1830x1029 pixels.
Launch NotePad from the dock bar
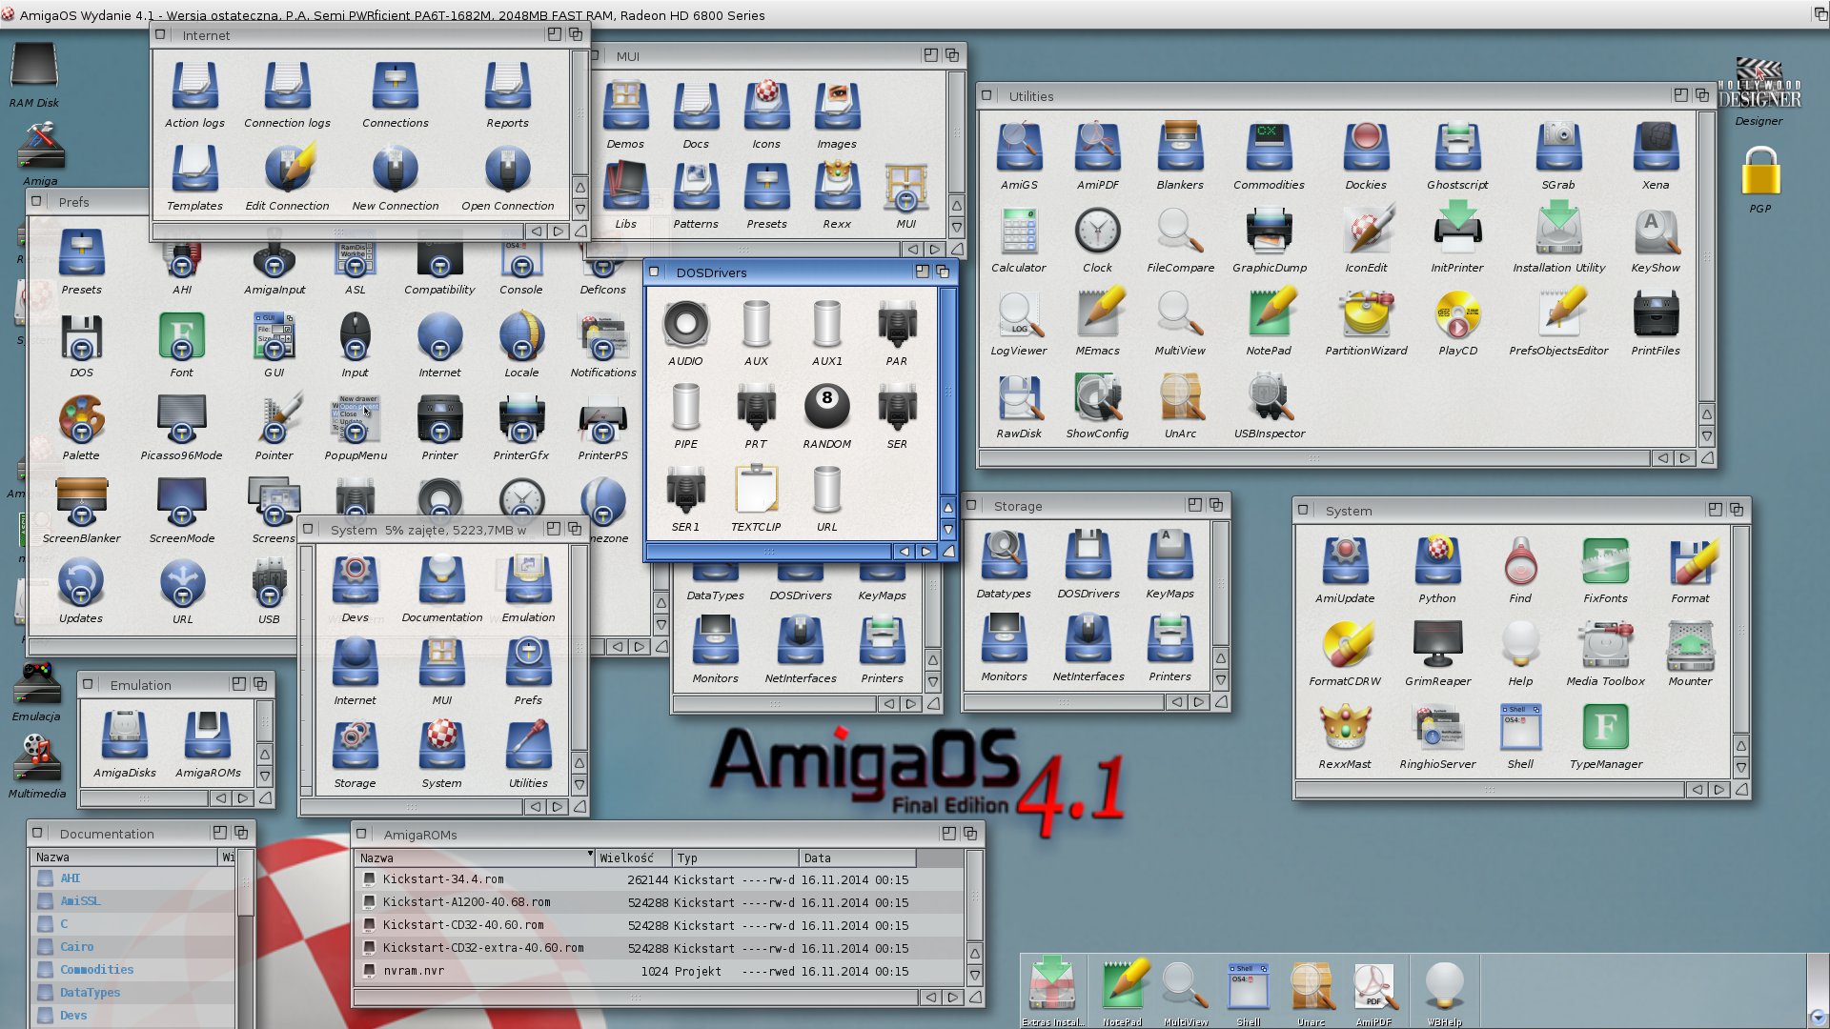[x=1123, y=991]
